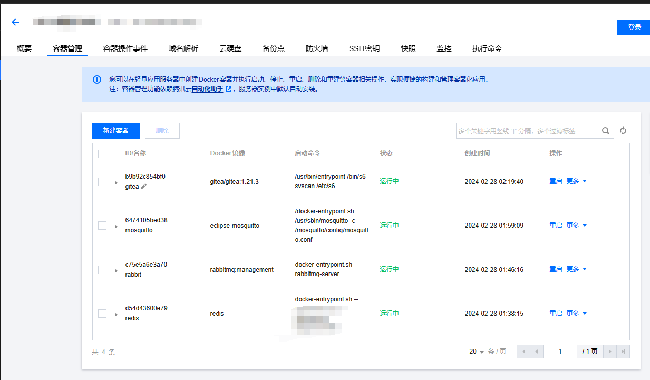
Task: Click the 登录 button
Action: (x=634, y=27)
